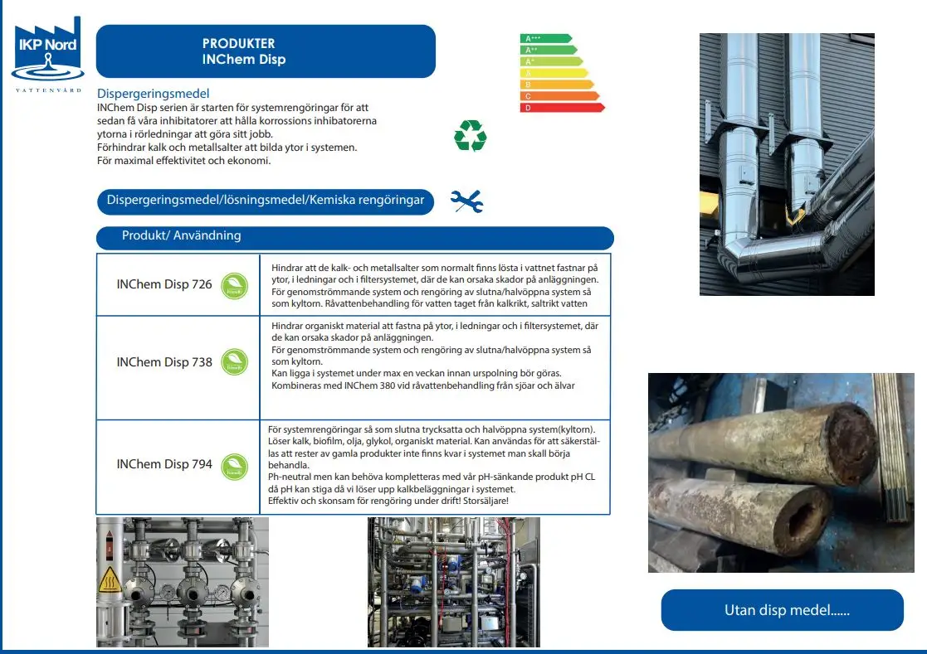
Task: Select the red D energy rating bar
Action: coord(562,108)
